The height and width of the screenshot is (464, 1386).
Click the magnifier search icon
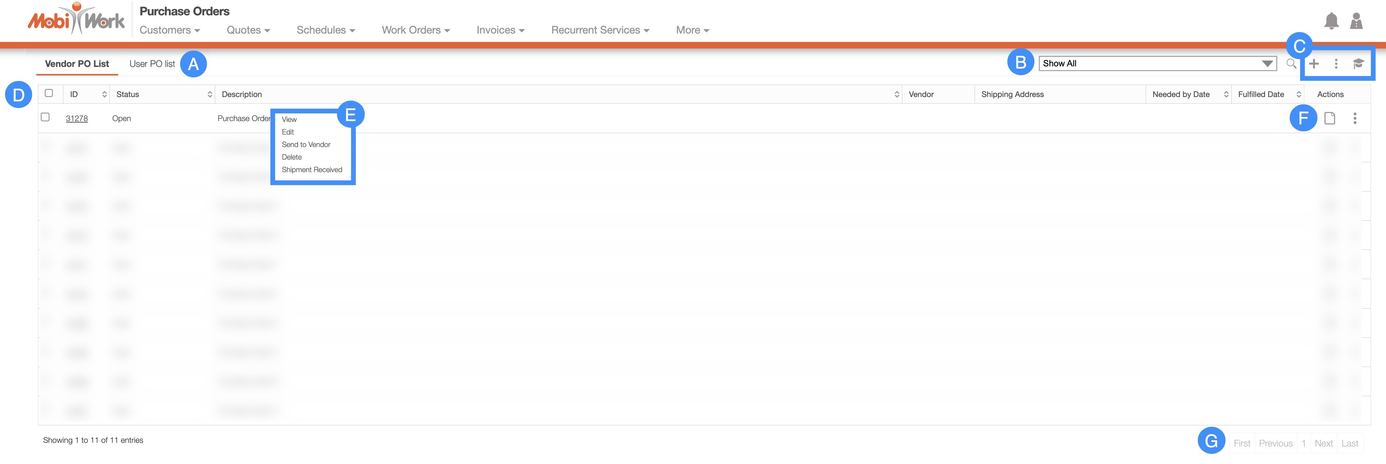(1291, 63)
